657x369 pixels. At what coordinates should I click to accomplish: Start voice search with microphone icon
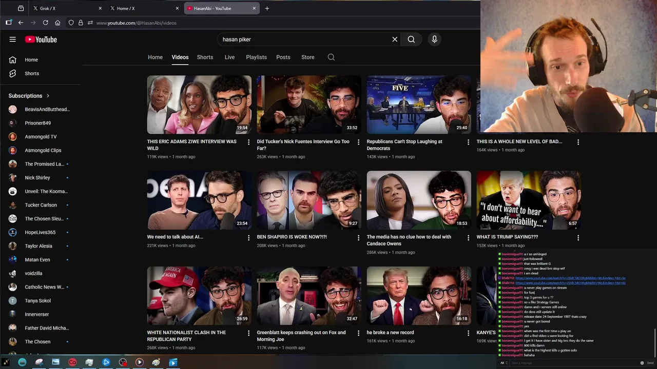(434, 39)
